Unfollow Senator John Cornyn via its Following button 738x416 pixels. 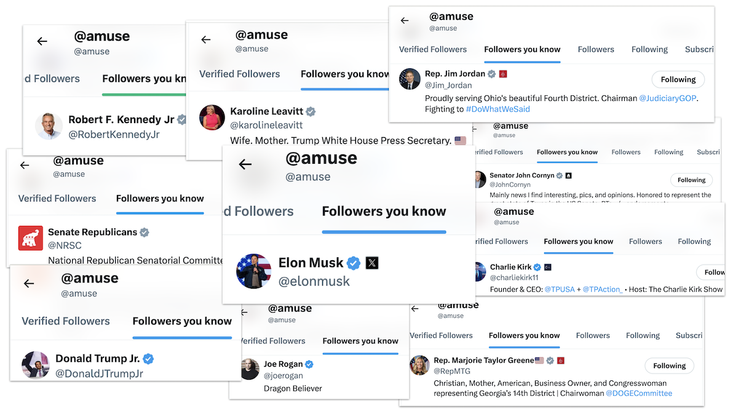(691, 180)
